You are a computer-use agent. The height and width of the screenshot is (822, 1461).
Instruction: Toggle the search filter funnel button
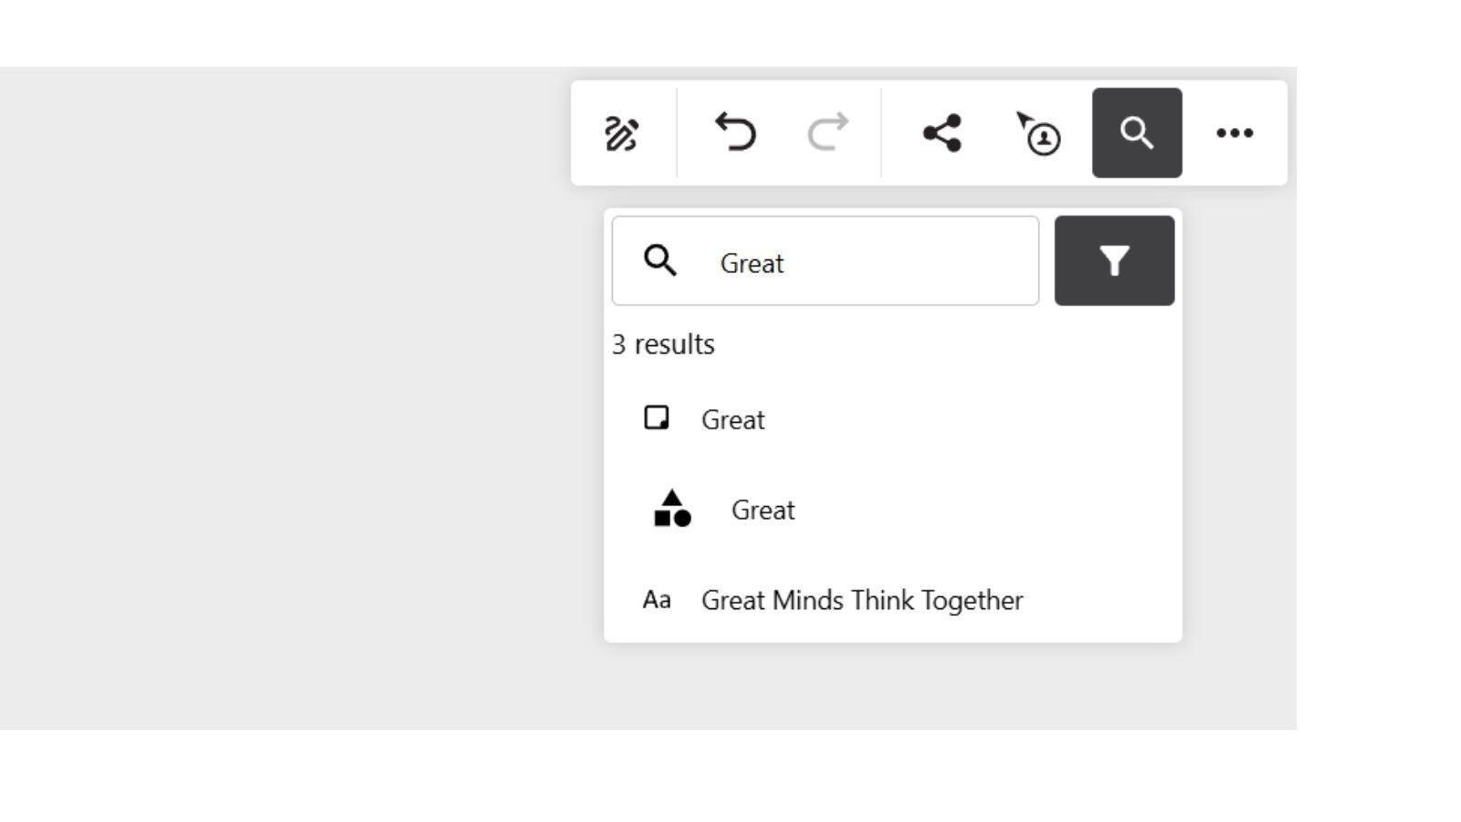(x=1114, y=261)
